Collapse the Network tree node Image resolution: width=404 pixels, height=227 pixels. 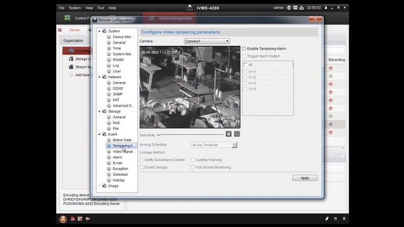100,77
